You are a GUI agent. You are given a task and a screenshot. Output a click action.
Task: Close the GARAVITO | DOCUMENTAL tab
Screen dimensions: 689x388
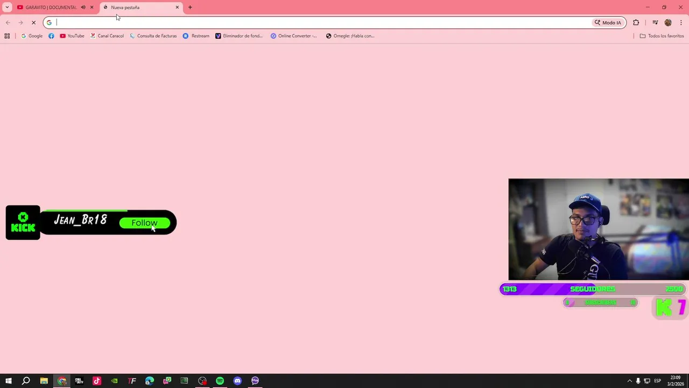coord(92,8)
